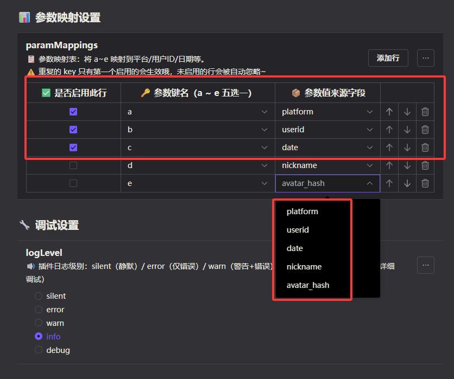
Task: Move the date row down
Action: coord(407,147)
